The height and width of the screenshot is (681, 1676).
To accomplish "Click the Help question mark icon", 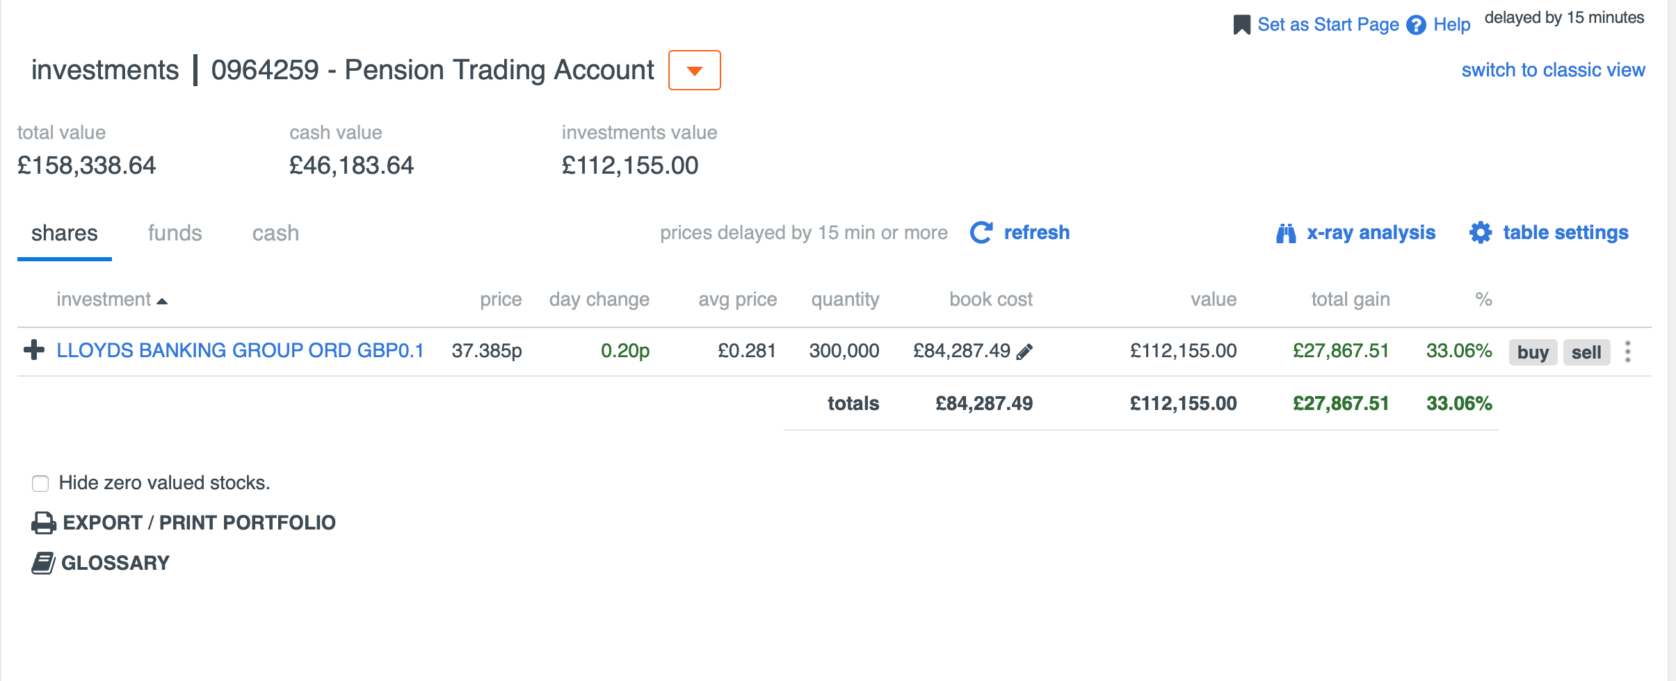I will (x=1416, y=25).
